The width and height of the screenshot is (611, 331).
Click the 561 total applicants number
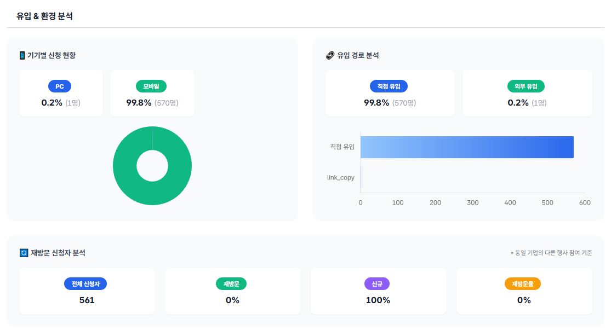point(87,300)
